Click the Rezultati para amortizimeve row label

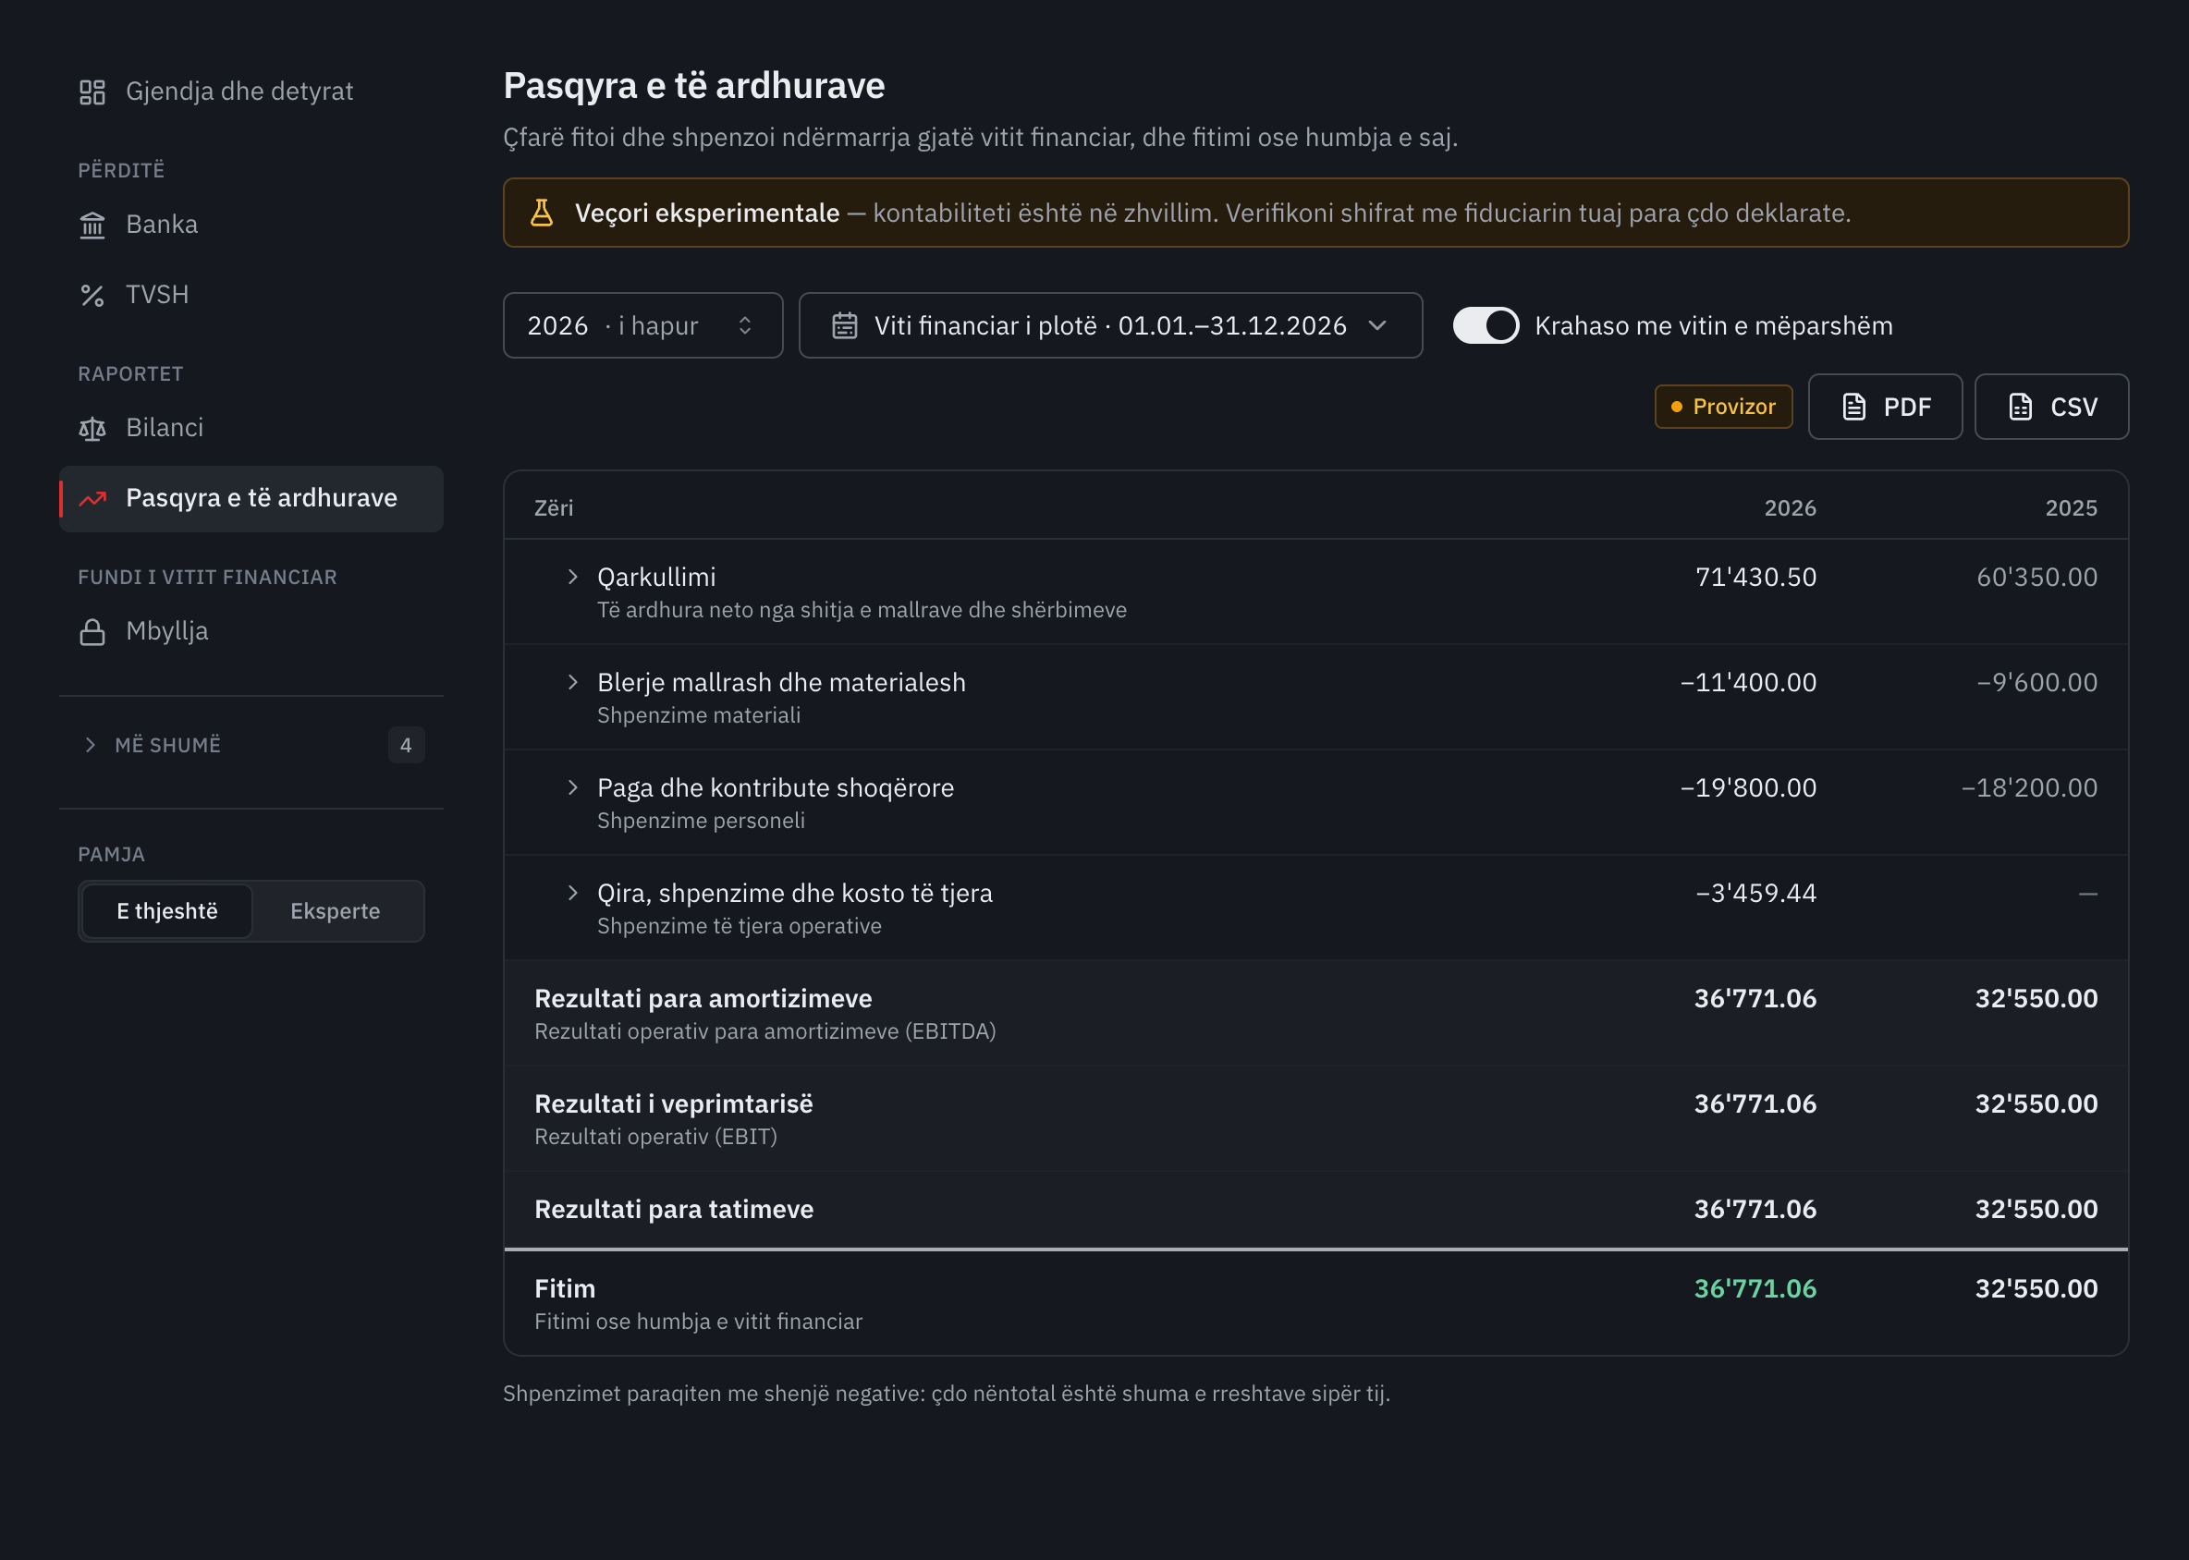(703, 999)
